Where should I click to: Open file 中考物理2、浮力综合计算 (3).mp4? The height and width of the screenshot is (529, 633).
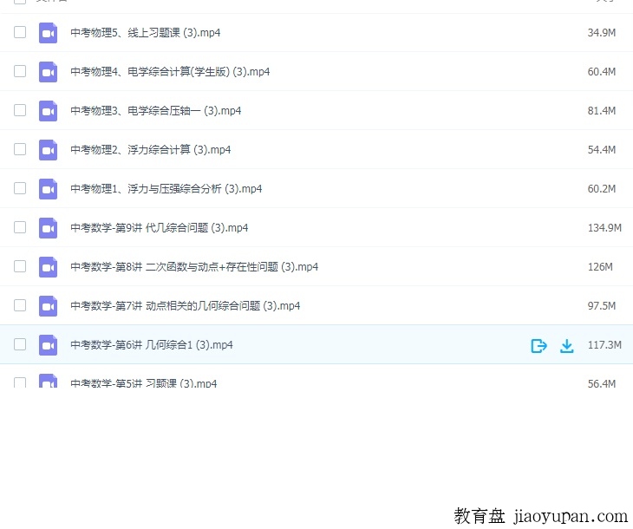(x=150, y=150)
